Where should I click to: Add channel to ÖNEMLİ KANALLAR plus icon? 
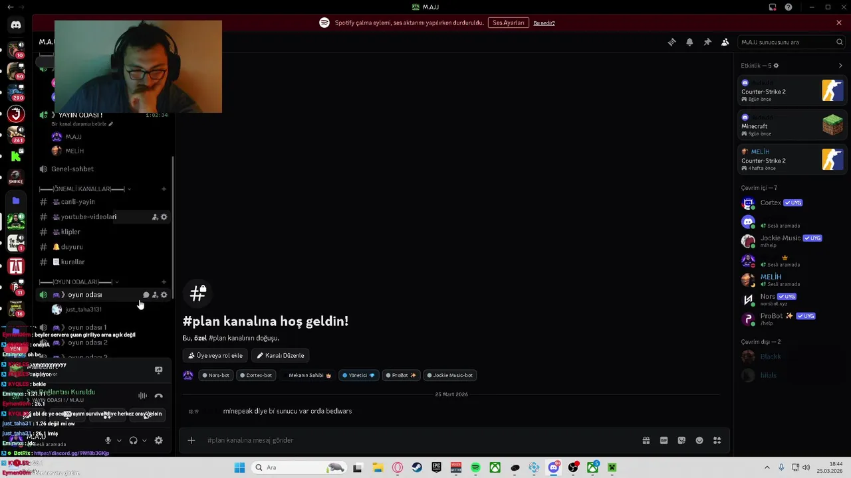pos(164,189)
